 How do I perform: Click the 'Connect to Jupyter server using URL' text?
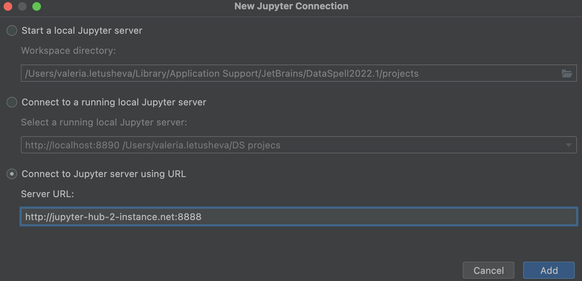coord(104,174)
